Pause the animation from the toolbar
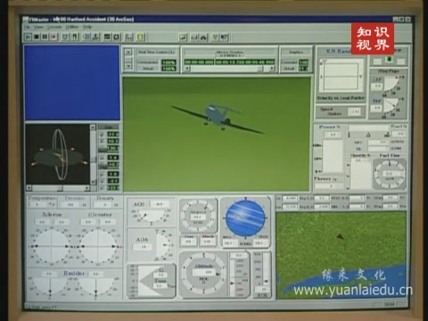 pos(45,37)
